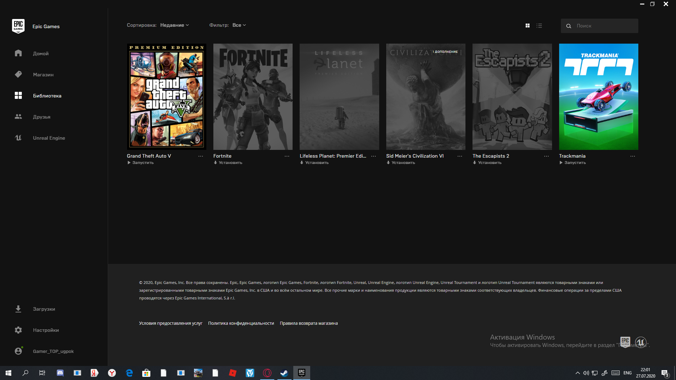Click the Unreal Engine logo icon in sidebar
Viewport: 676px width, 380px height.
click(x=18, y=138)
